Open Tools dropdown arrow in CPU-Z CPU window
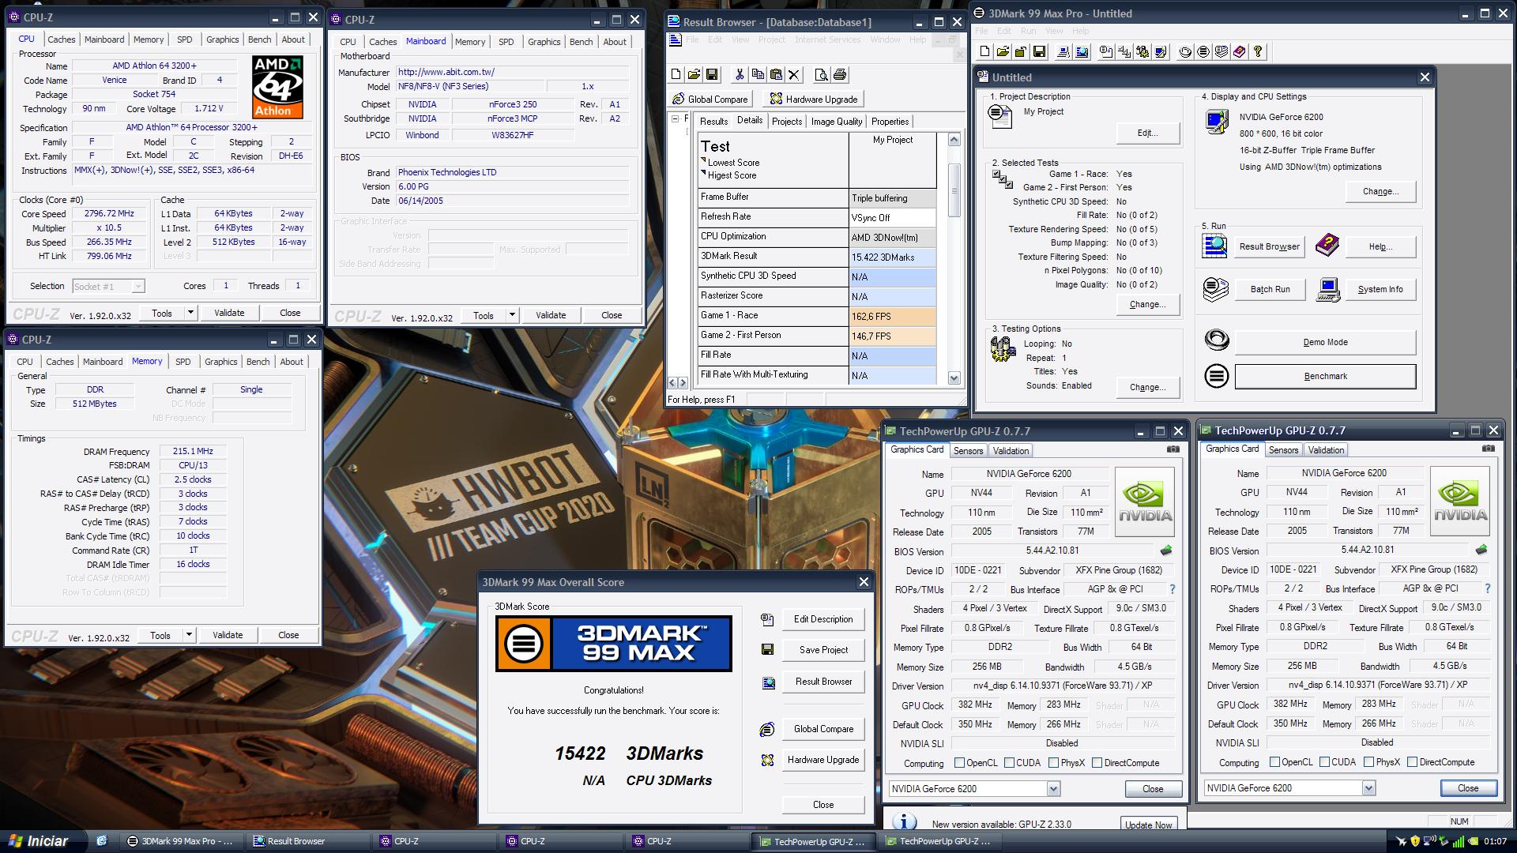 coord(190,313)
